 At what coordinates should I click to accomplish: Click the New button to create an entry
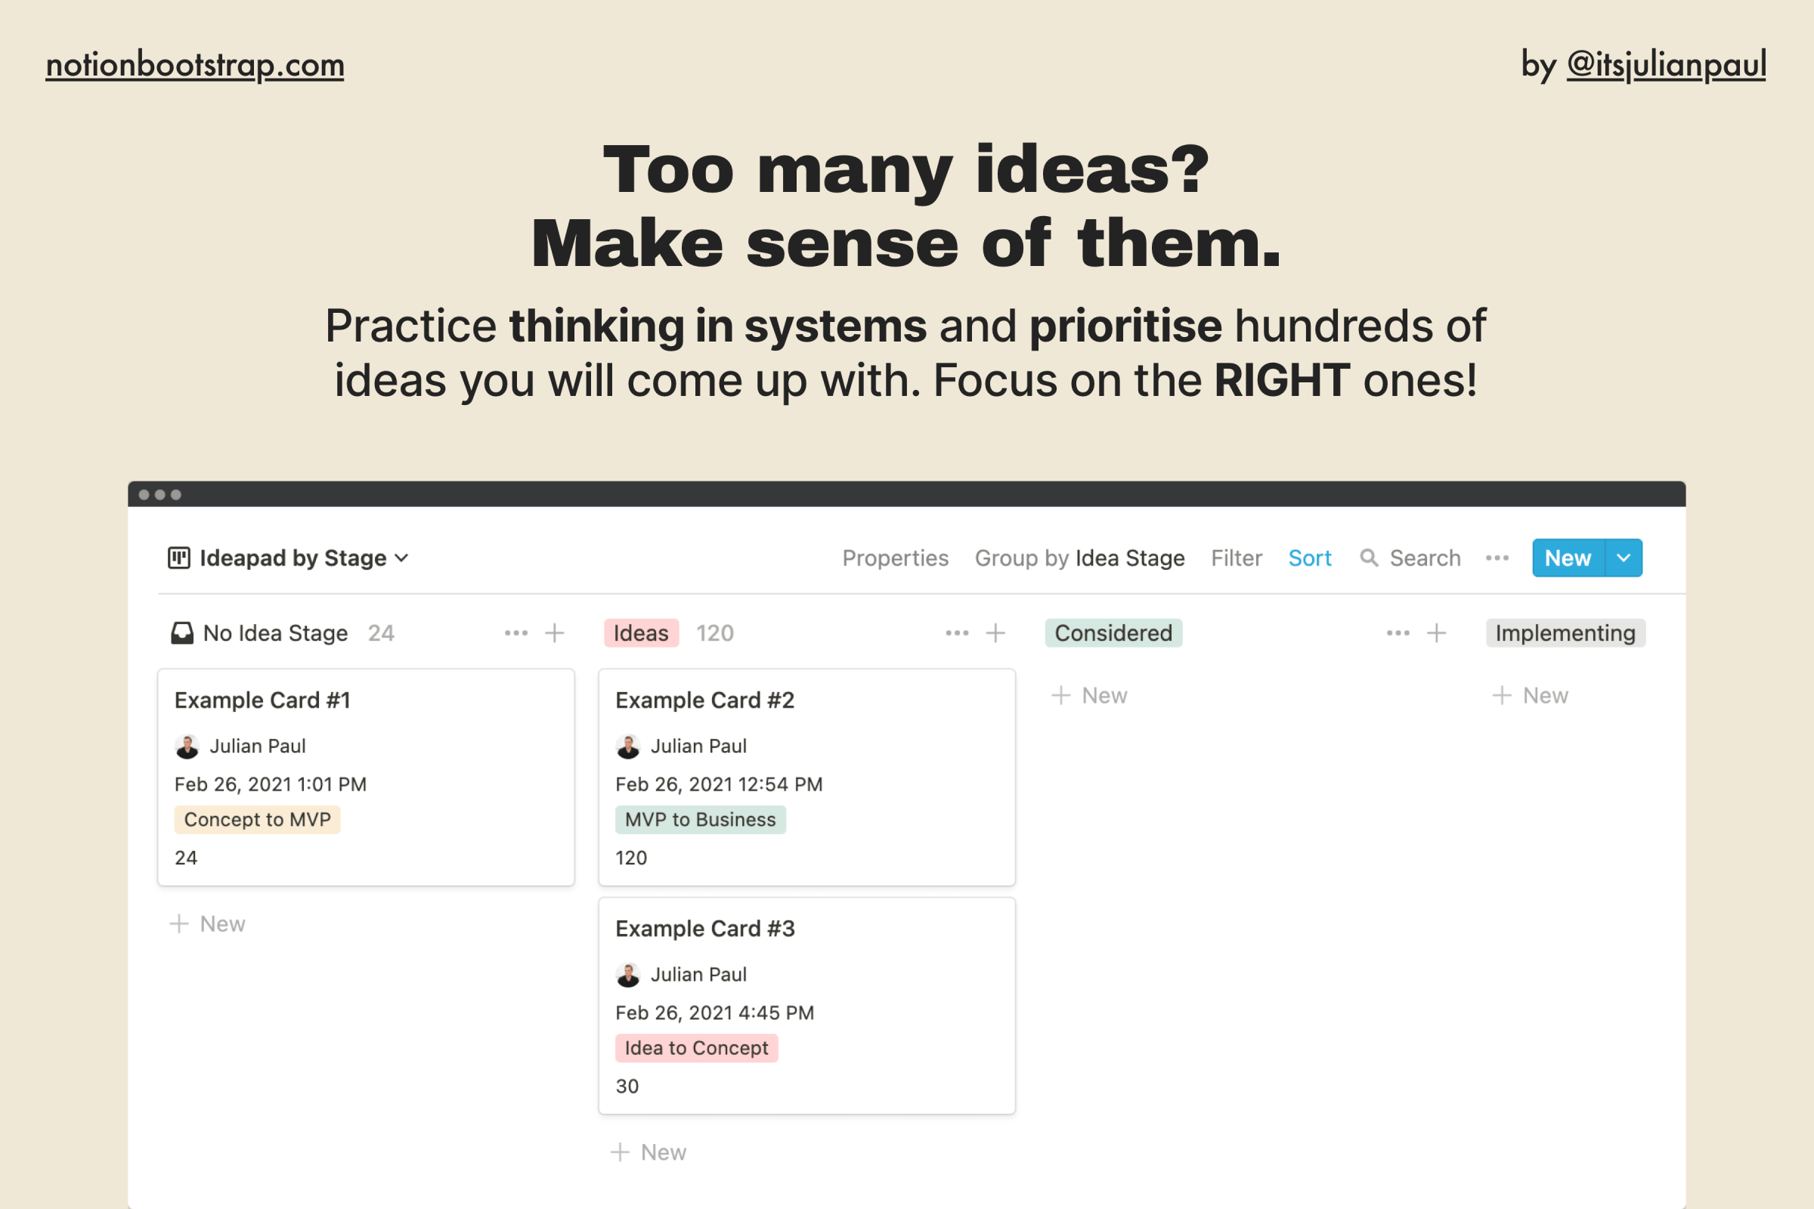[1566, 558]
